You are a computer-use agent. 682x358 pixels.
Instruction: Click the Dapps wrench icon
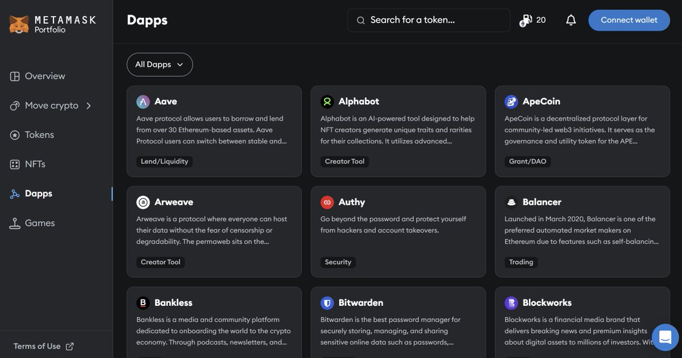13,193
